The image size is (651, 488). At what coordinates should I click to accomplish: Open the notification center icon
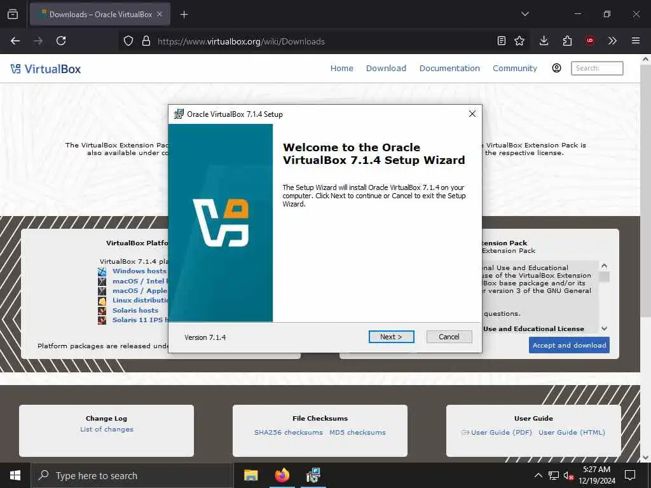630,475
